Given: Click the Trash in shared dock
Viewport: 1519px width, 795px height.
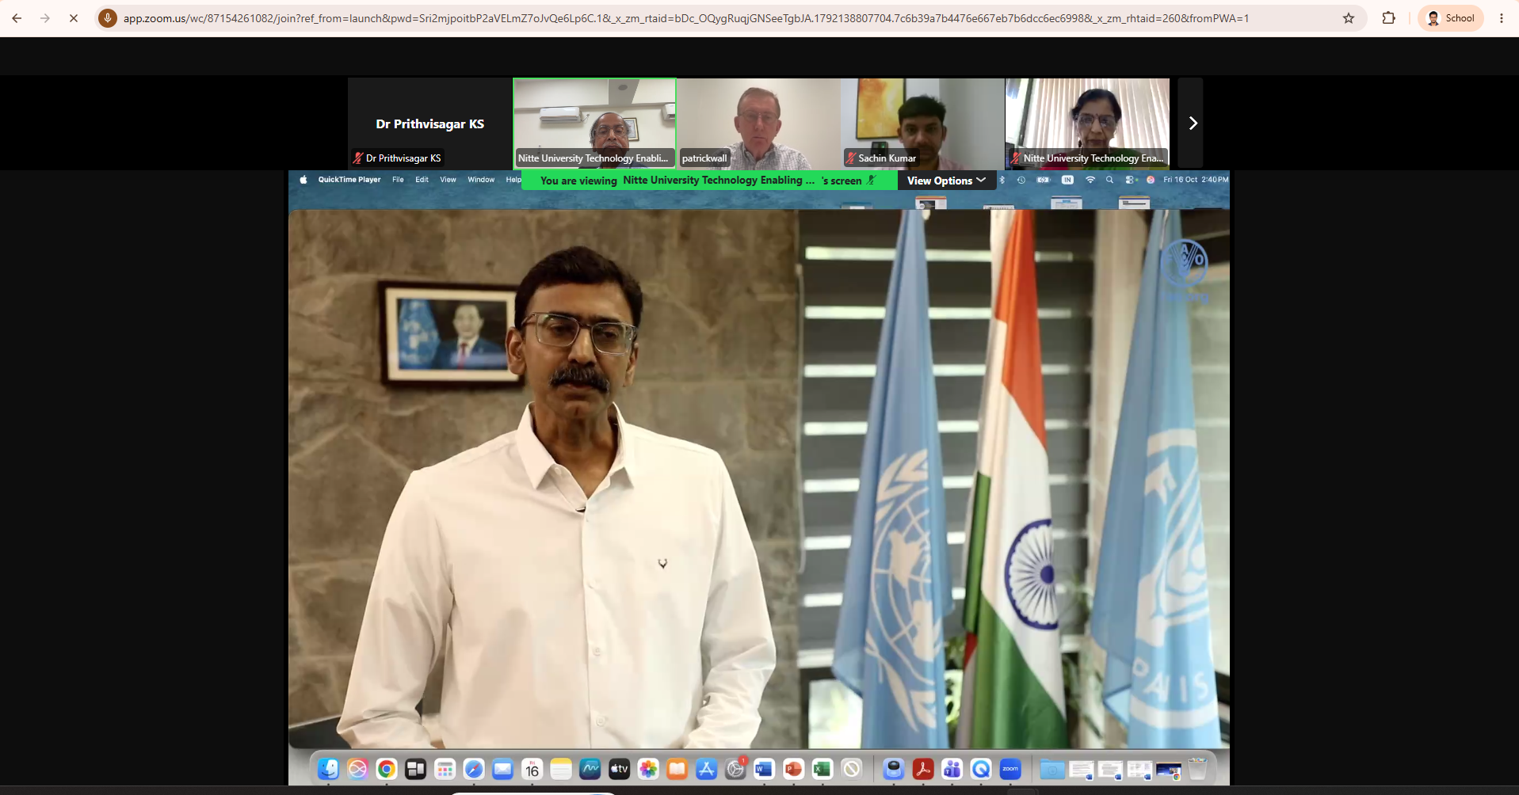Looking at the screenshot, I should coord(1197,768).
